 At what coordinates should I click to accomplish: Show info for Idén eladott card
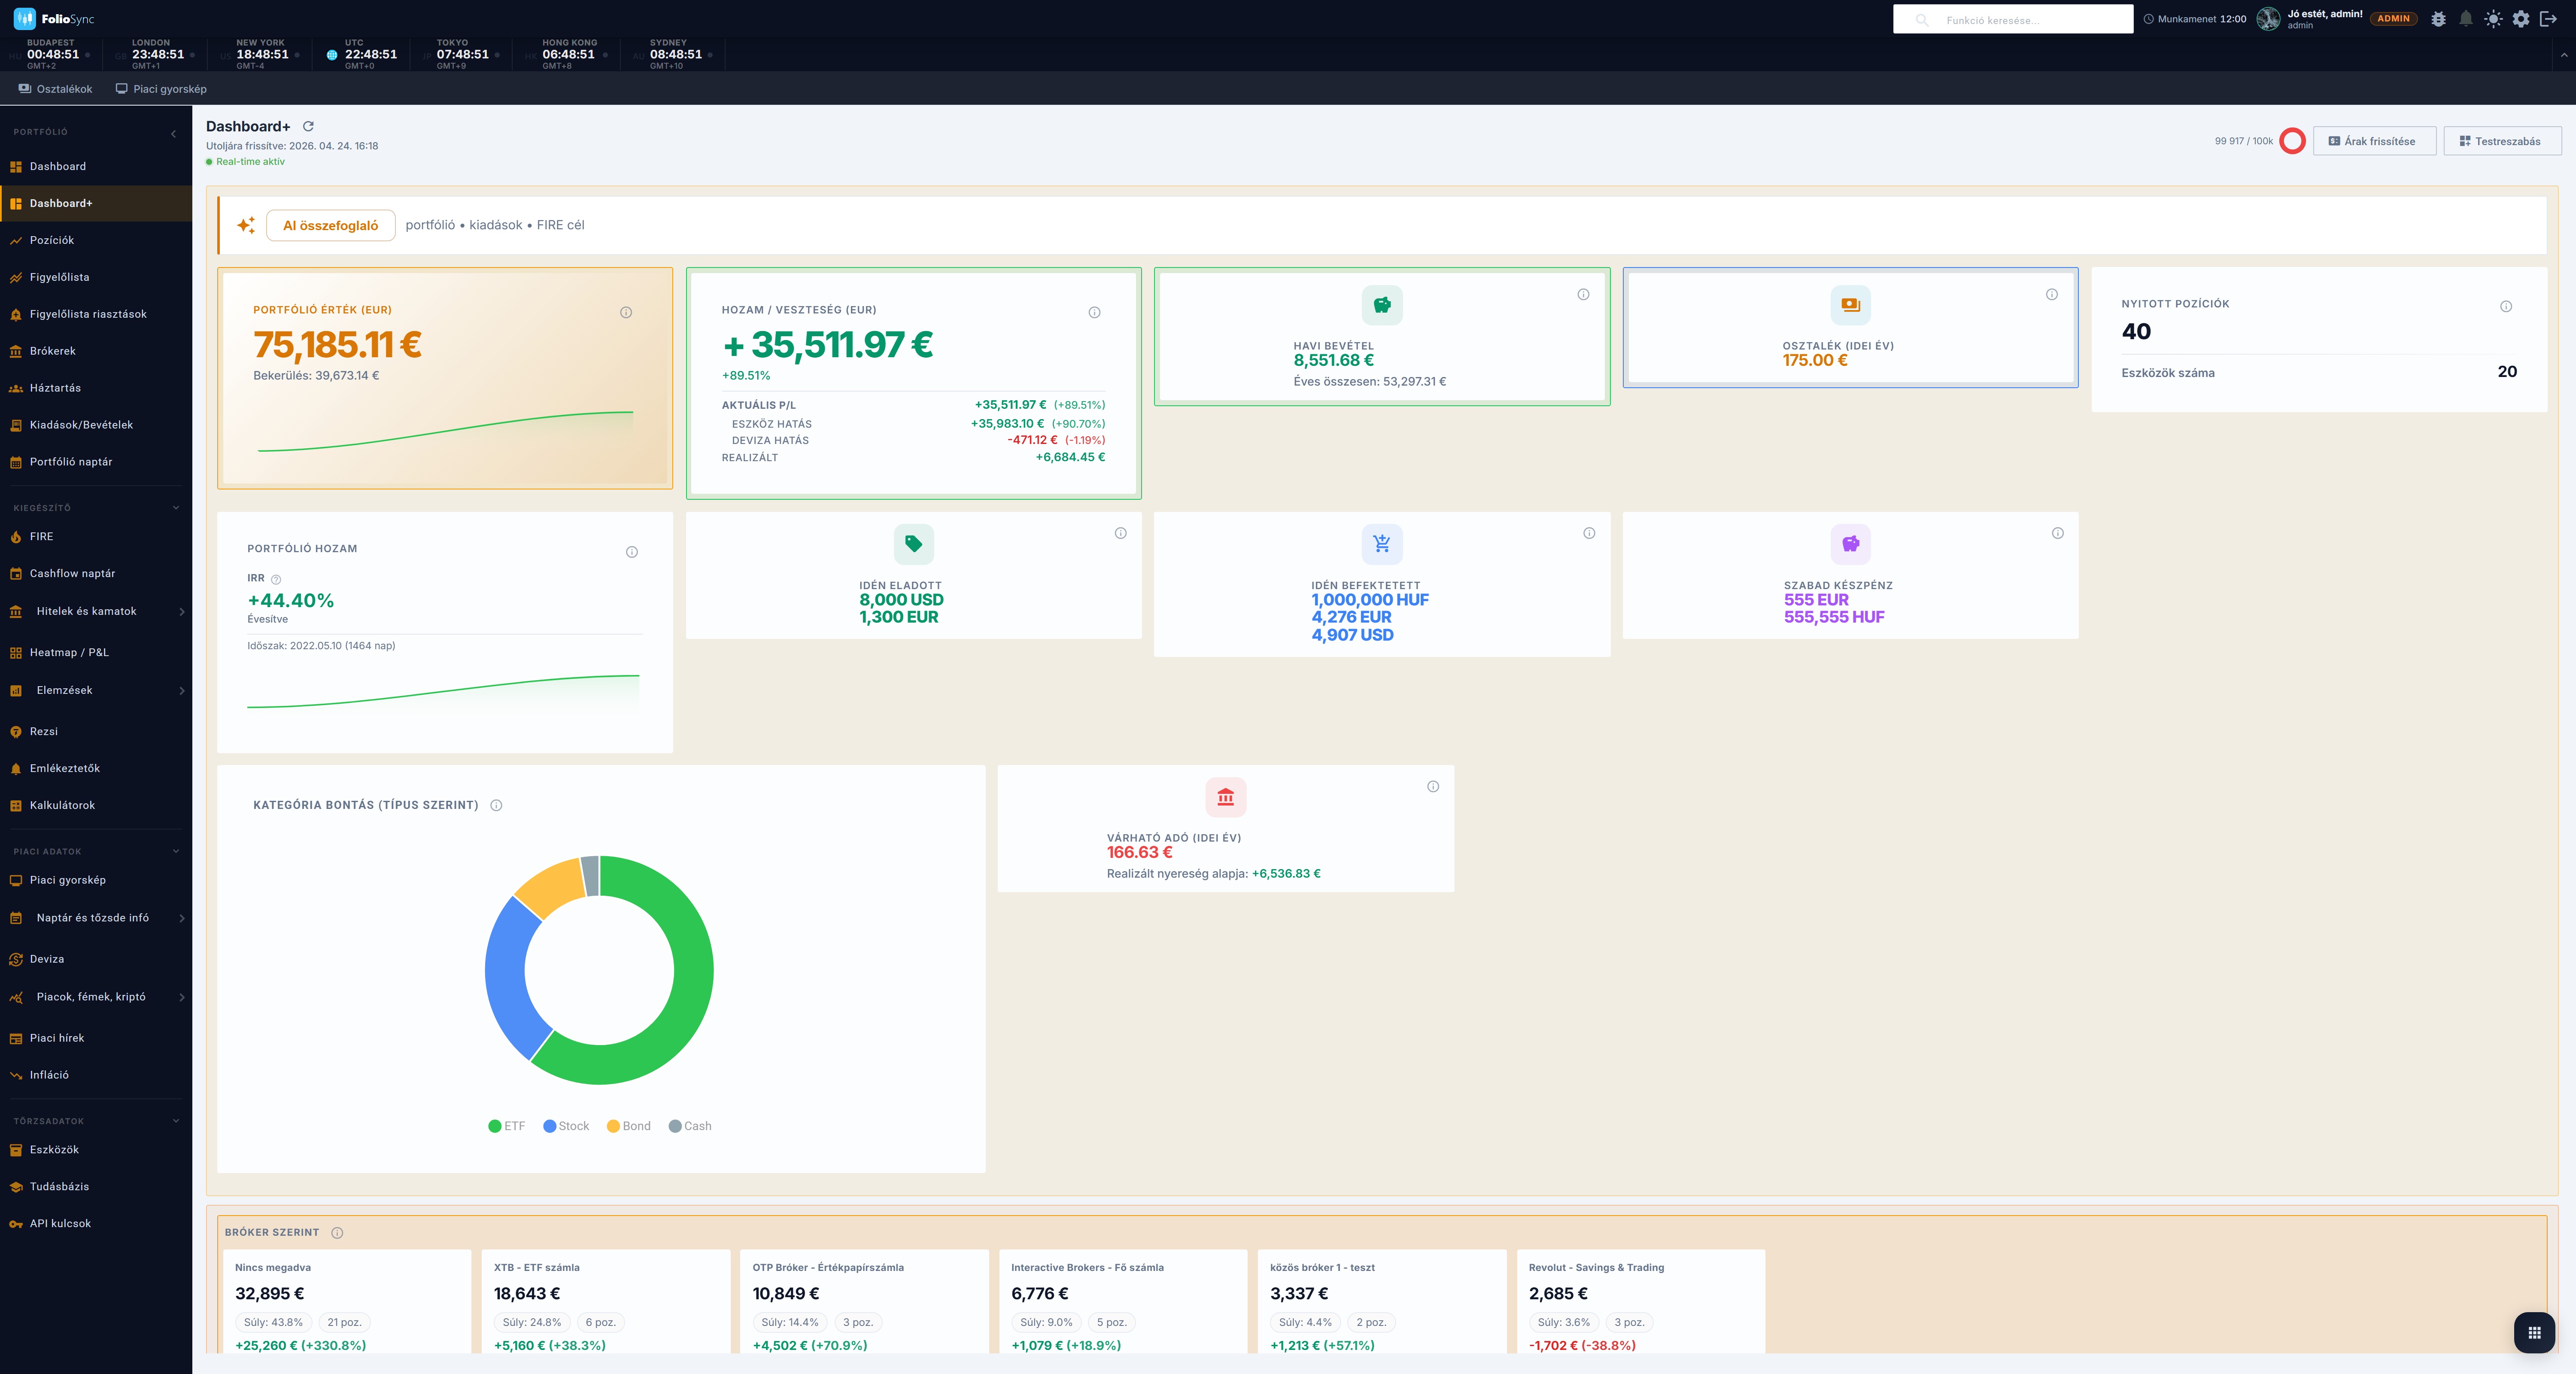click(x=1121, y=533)
